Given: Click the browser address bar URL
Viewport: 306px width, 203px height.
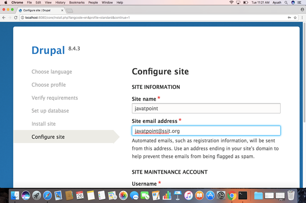Looking at the screenshot, I should pos(77,17).
